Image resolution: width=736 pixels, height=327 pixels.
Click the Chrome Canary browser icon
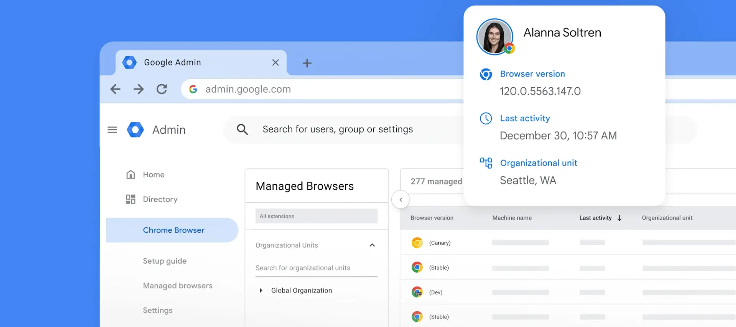[417, 243]
